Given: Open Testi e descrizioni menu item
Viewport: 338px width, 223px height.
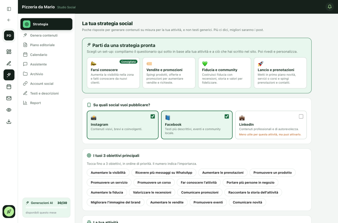Looking at the screenshot, I should click(x=46, y=93).
